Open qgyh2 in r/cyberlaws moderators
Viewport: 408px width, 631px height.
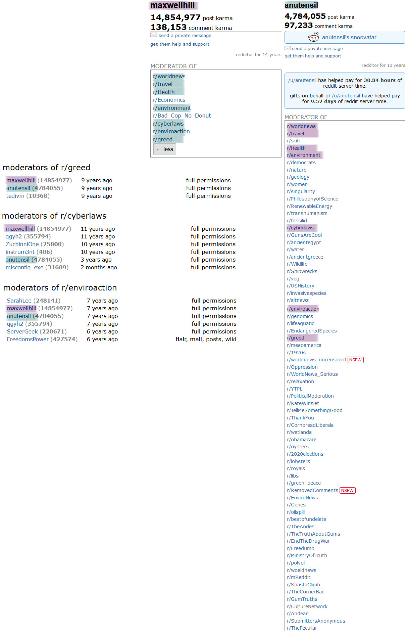coord(13,236)
